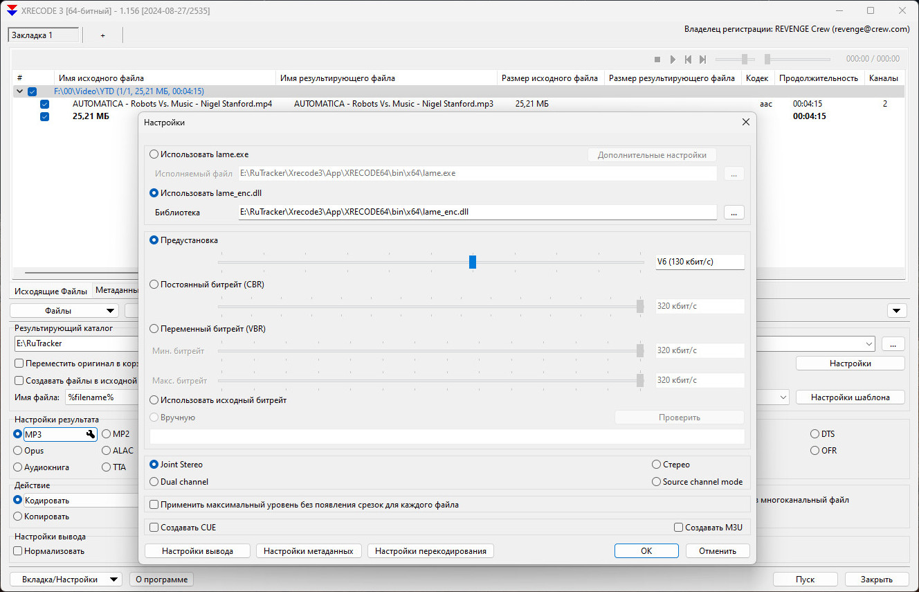Open MP3 settings via the wrench icon
This screenshot has height=592, width=919.
pos(90,434)
